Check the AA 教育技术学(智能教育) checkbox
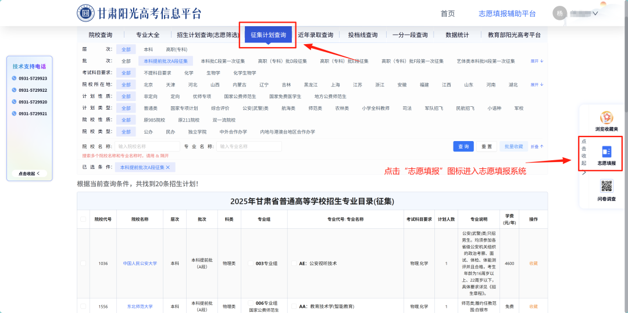 (294, 306)
